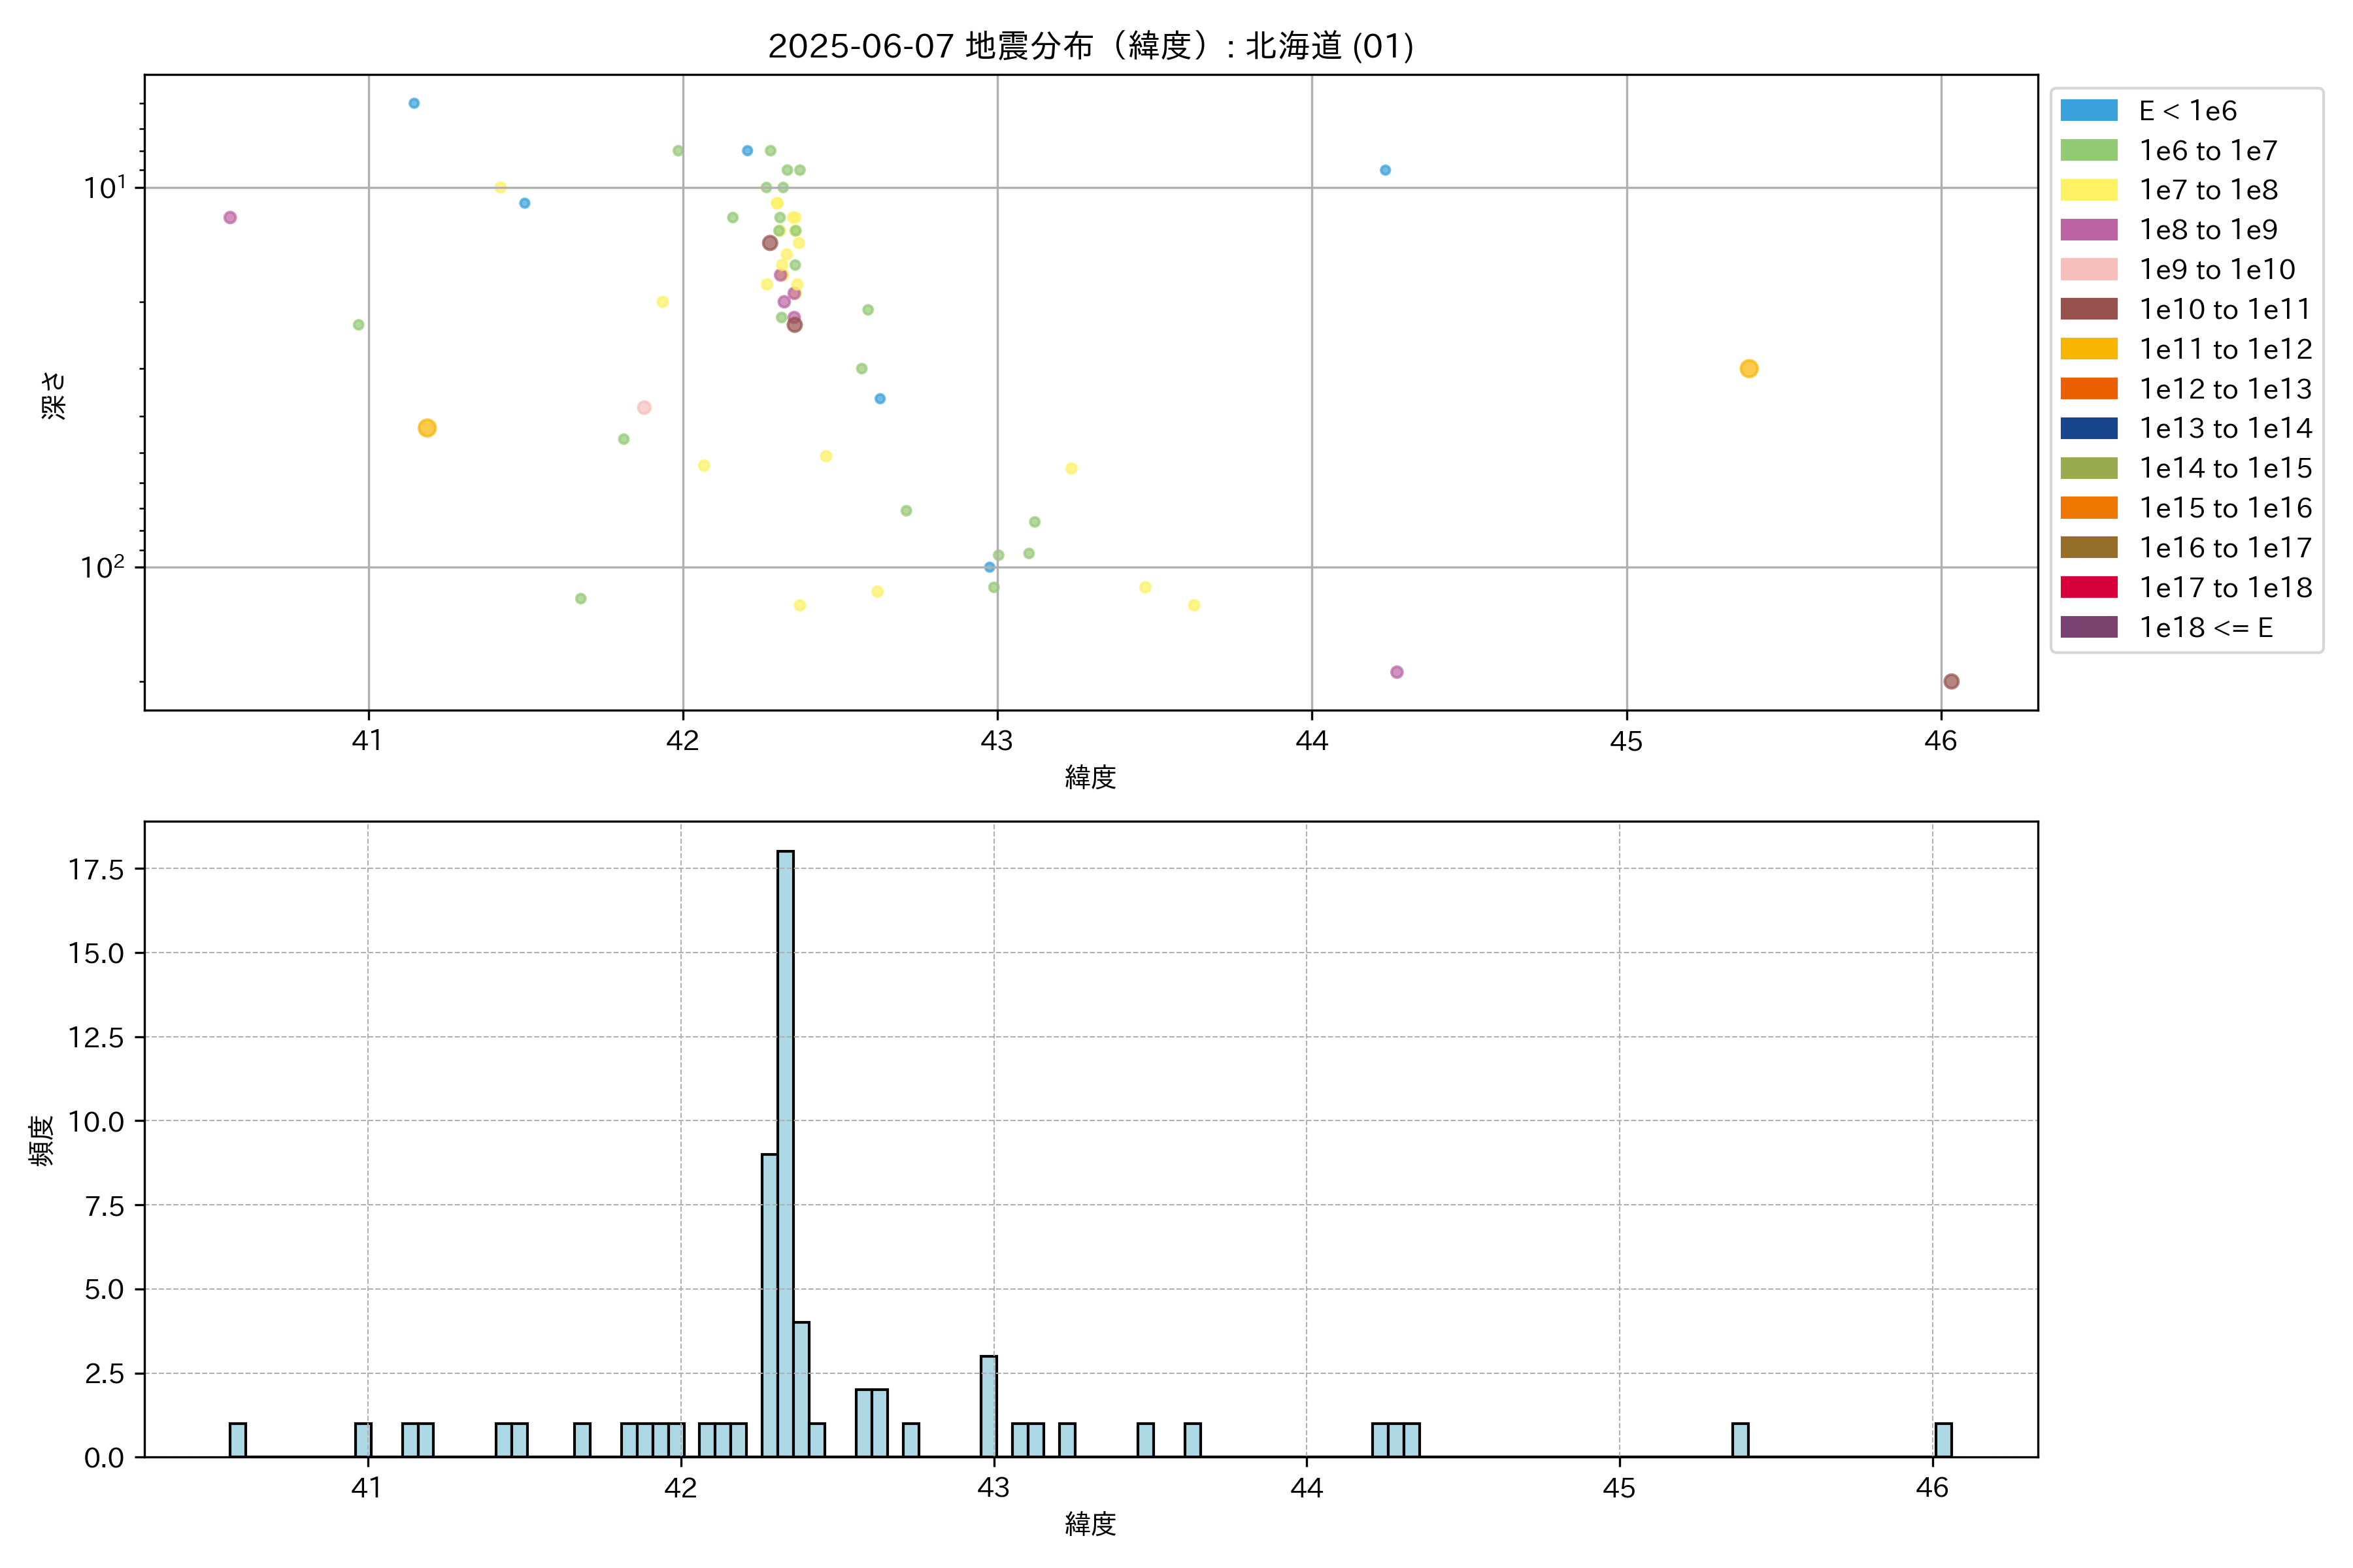Click the histogram bar at latitude 43
This screenshot has width=2353, height=1568.
pos(988,1405)
